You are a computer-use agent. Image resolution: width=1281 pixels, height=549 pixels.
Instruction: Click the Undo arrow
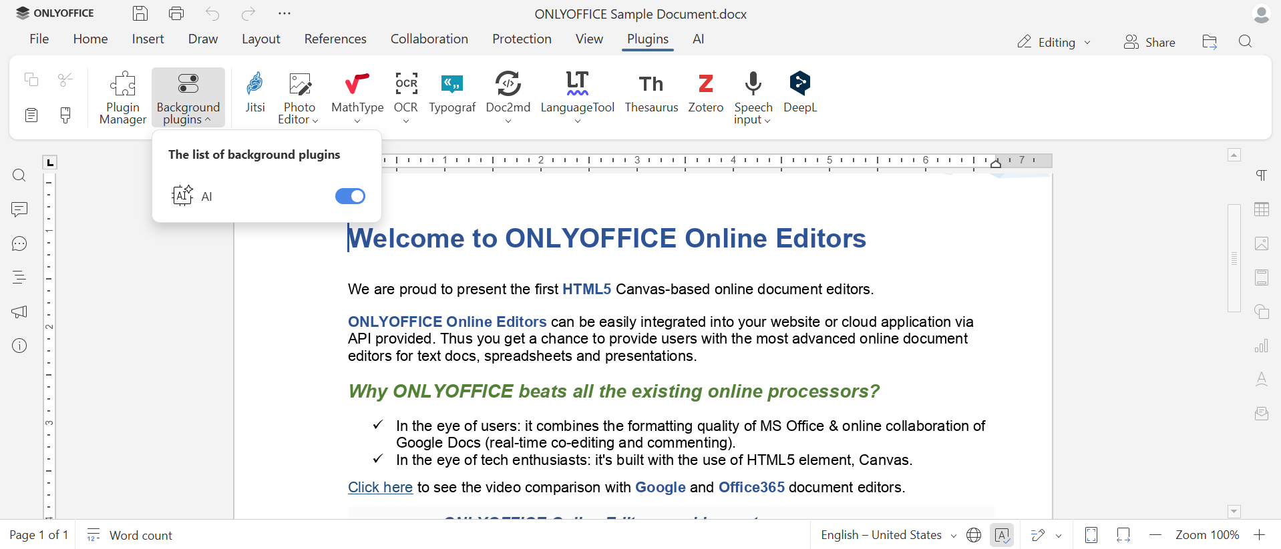tap(212, 13)
